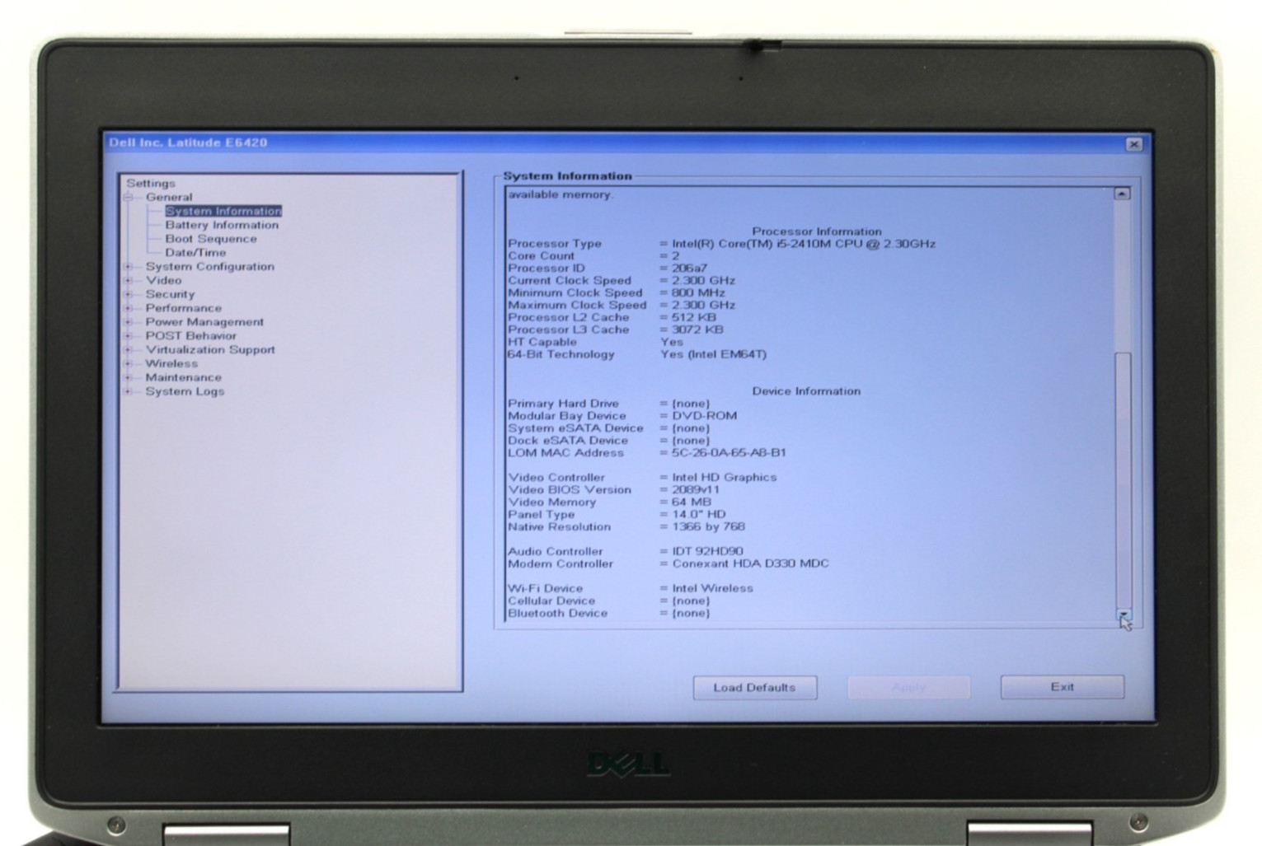Viewport: 1262px width, 846px height.
Task: Click the Native Resolution 1366 by 768 value
Action: [708, 527]
